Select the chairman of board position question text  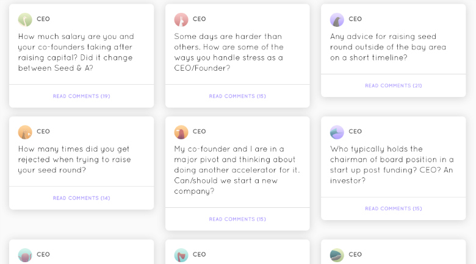point(392,165)
